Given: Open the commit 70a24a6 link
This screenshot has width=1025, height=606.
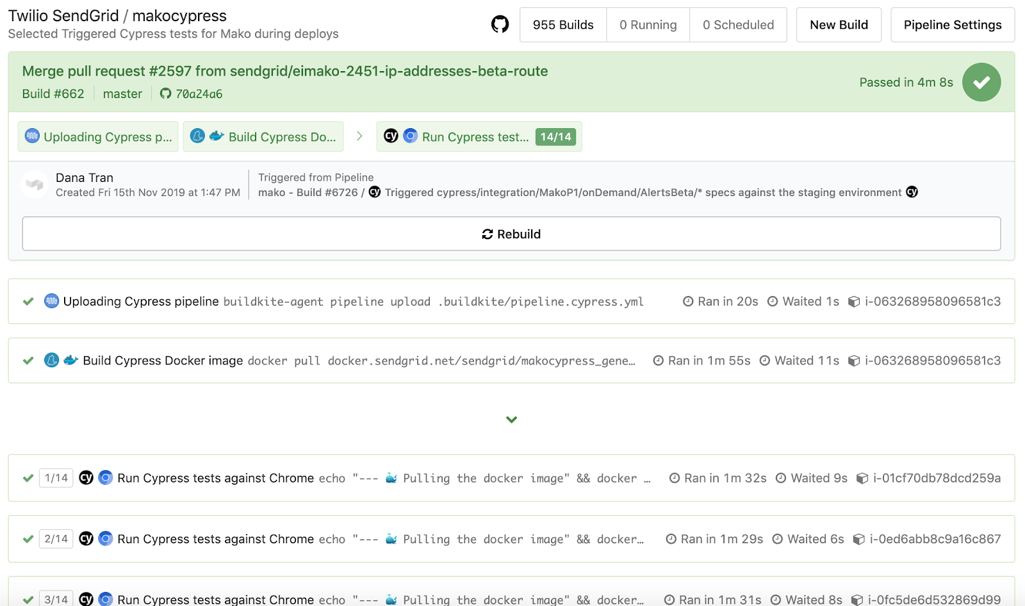Looking at the screenshot, I should click(x=199, y=94).
